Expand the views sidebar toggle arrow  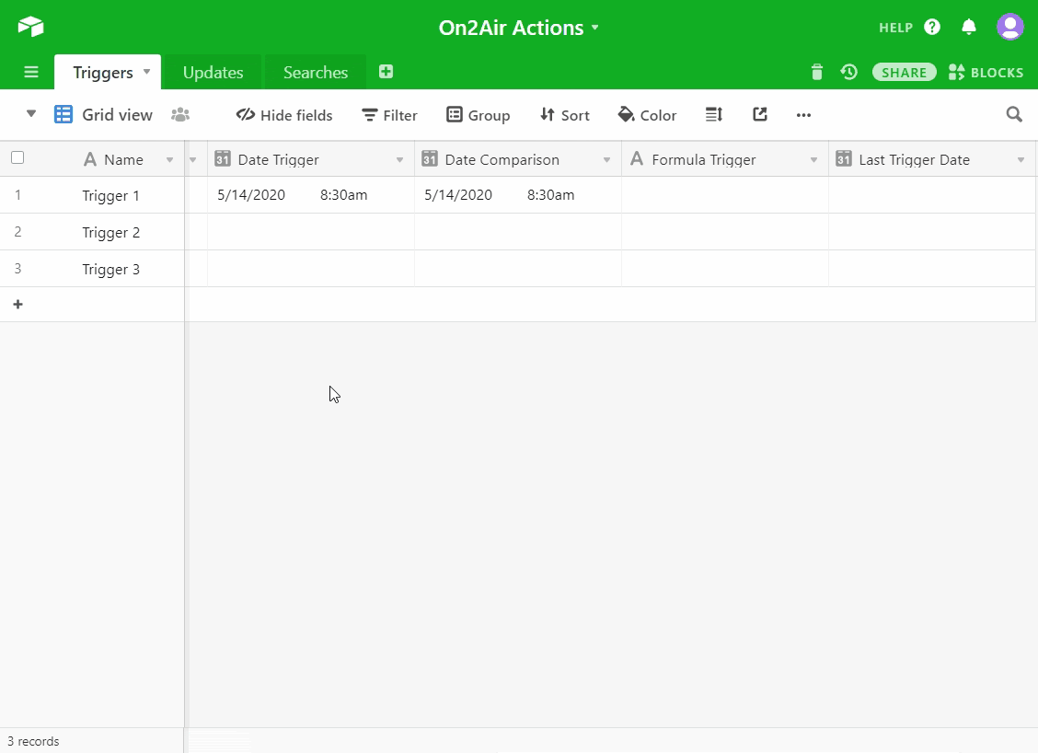[31, 114]
